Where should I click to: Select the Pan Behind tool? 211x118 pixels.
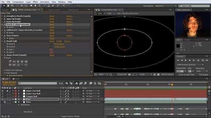coord(26,6)
